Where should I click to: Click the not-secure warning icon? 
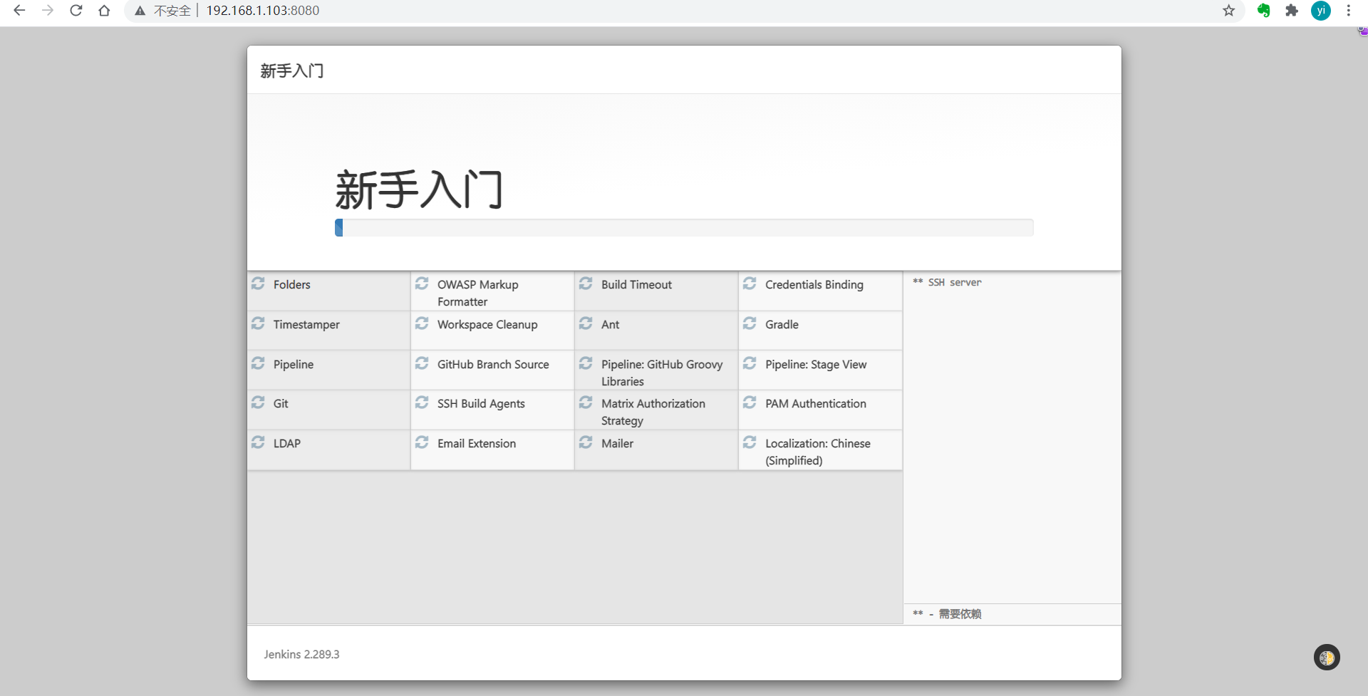140,11
